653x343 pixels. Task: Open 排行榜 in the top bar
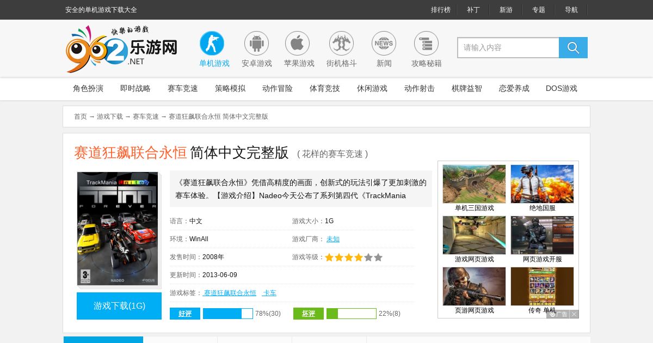[x=441, y=10]
